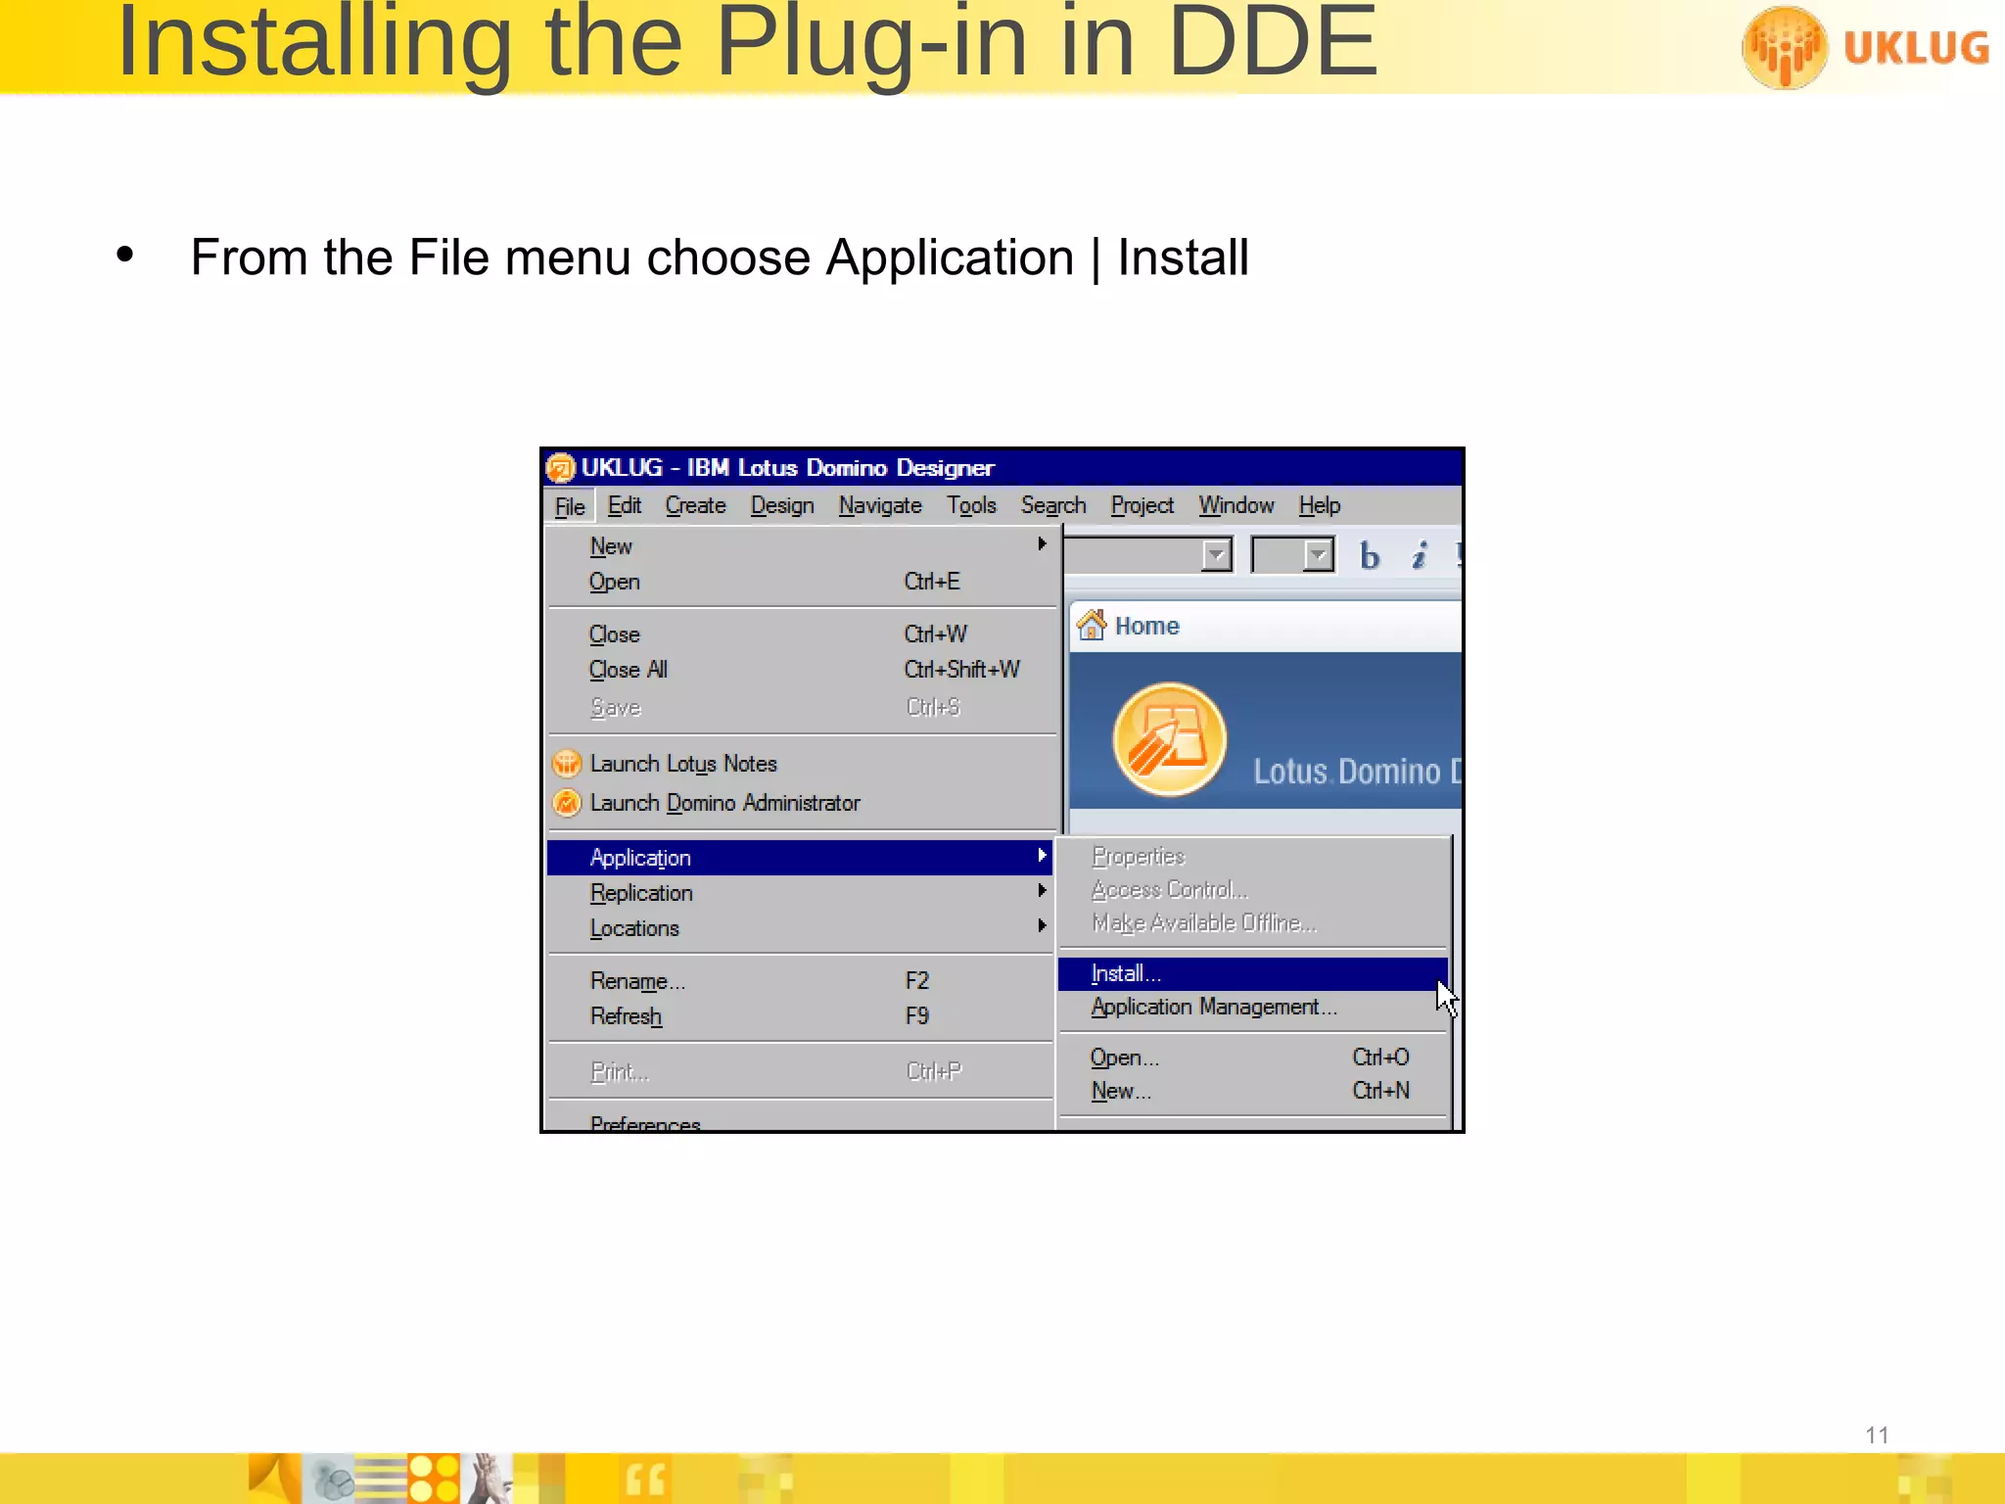Click the Home tab house icon
The image size is (2005, 1504).
click(1092, 625)
